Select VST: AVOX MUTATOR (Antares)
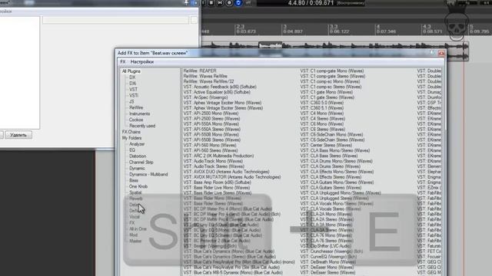 pyautogui.click(x=232, y=177)
